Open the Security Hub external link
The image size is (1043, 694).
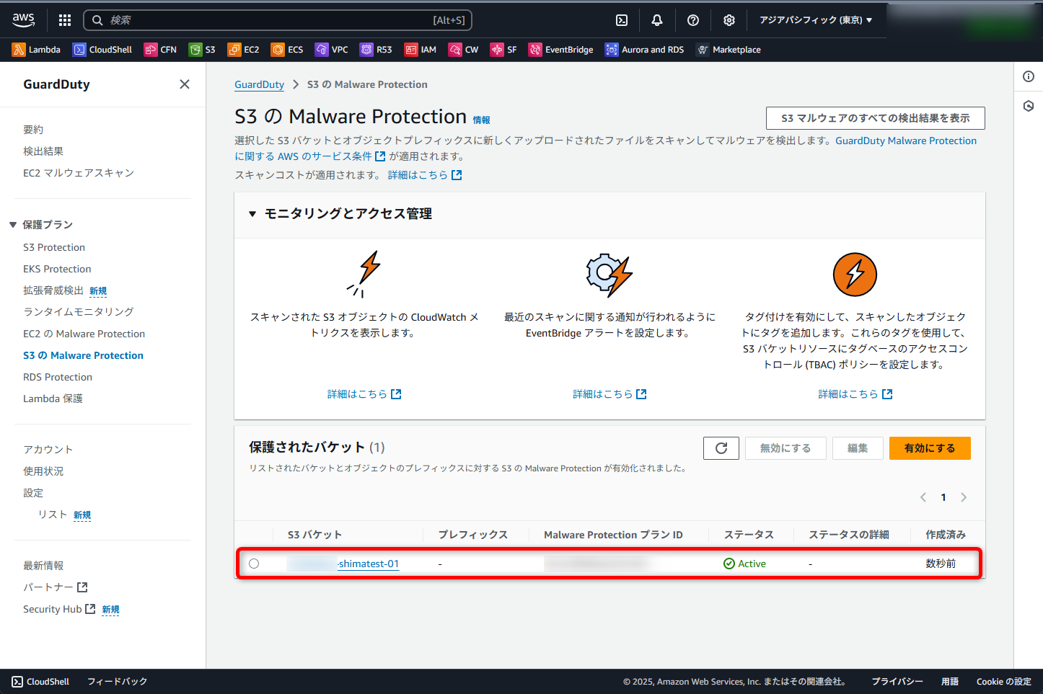click(x=59, y=609)
